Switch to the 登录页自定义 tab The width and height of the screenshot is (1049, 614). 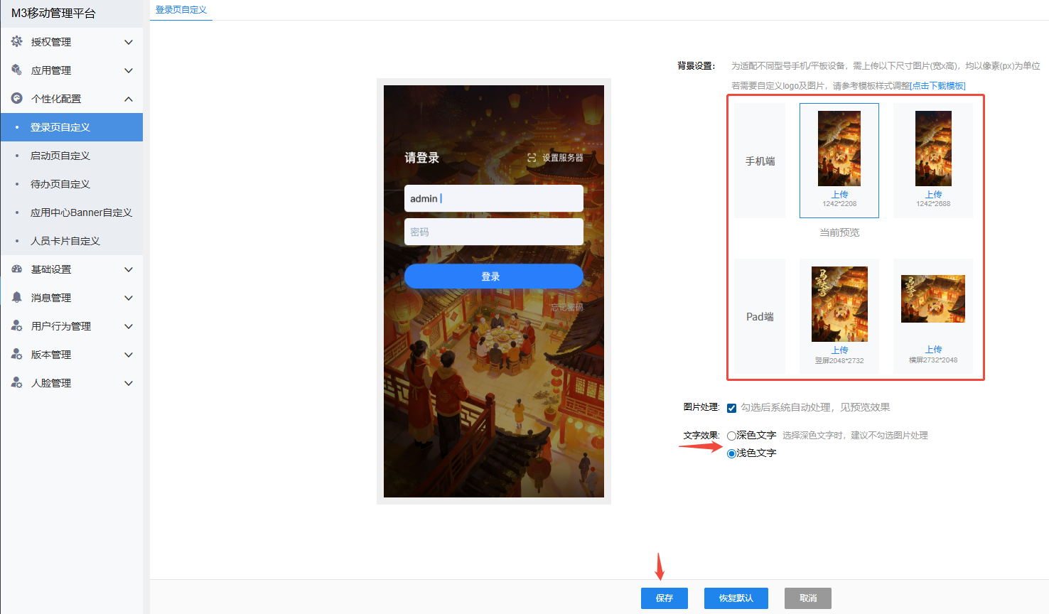pyautogui.click(x=181, y=10)
